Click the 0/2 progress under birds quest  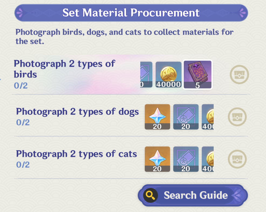(x=21, y=86)
